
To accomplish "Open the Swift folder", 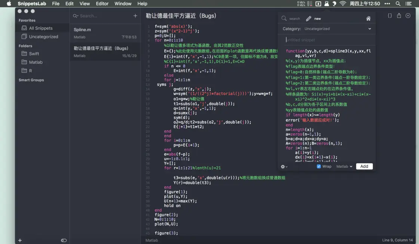I will pyautogui.click(x=42, y=54).
